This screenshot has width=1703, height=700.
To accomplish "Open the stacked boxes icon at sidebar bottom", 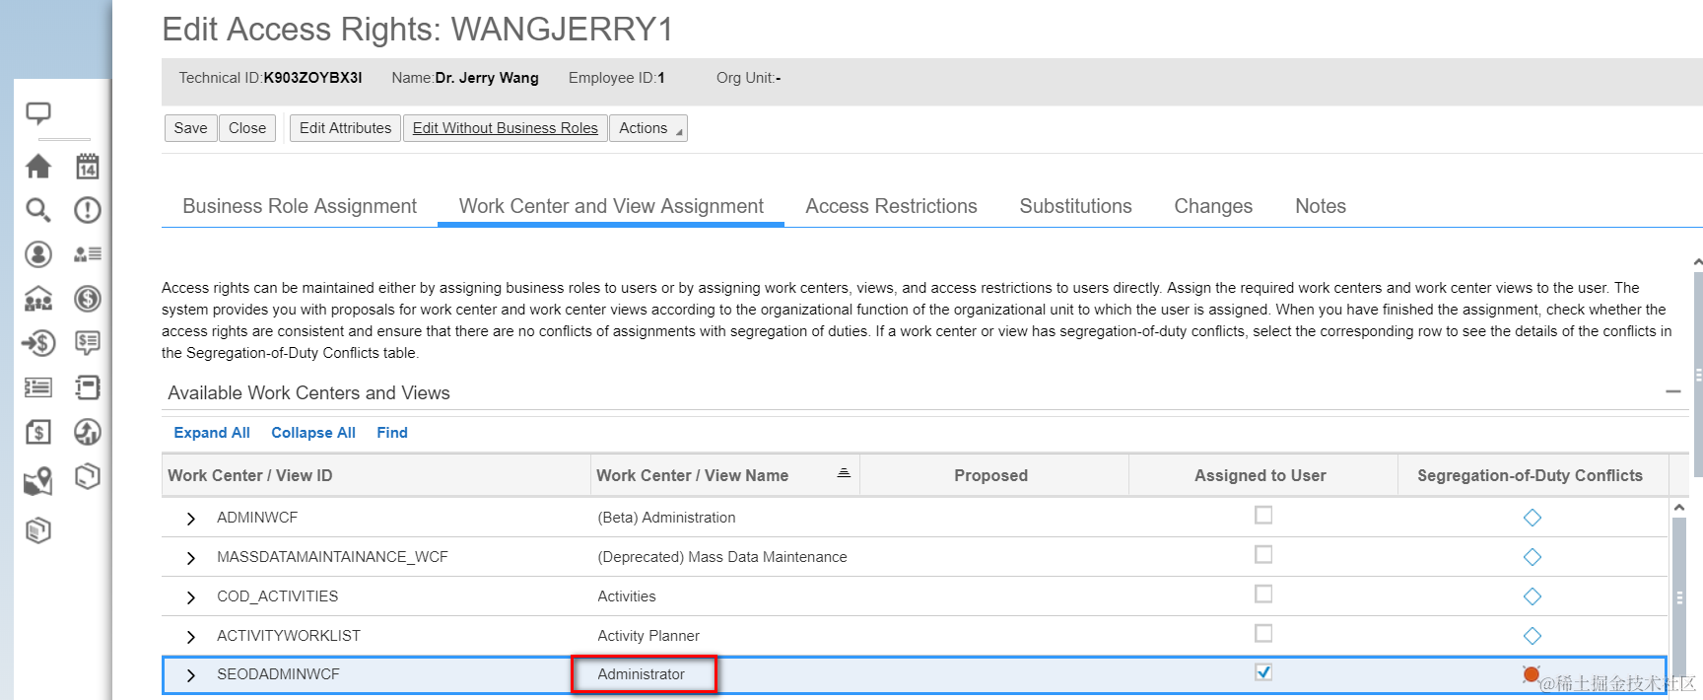I will (38, 530).
